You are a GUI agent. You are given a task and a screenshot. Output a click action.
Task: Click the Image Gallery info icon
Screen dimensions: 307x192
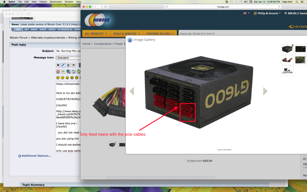tap(130, 40)
